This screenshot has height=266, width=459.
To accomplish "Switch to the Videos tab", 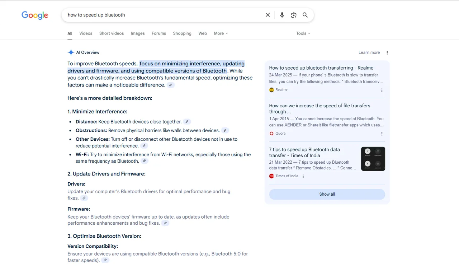I will [x=86, y=33].
